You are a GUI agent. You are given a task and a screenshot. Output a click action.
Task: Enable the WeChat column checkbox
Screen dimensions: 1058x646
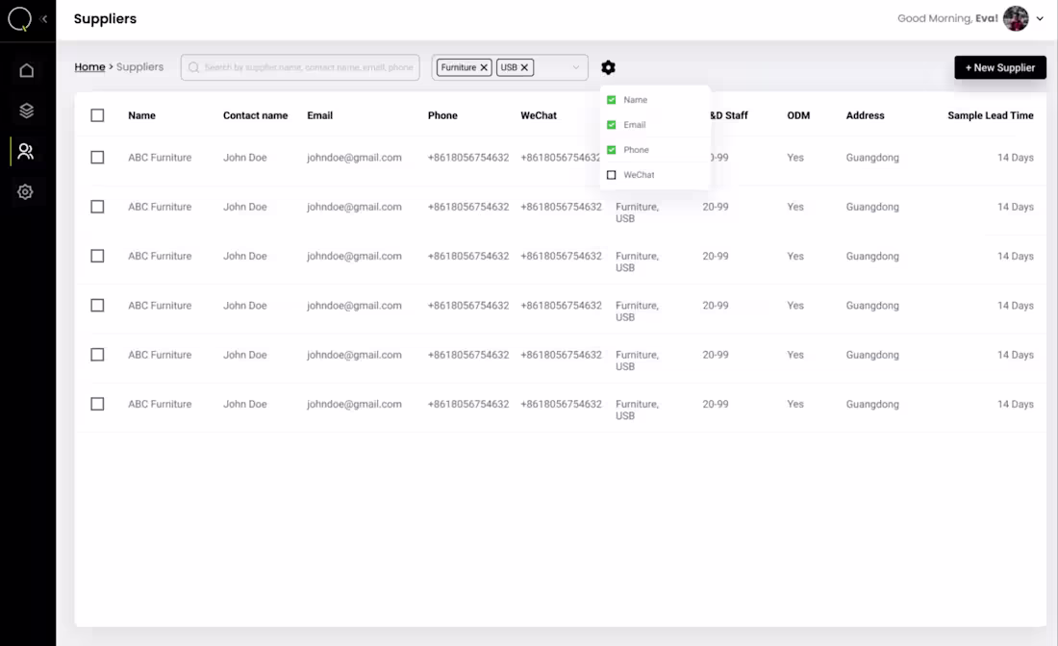611,175
